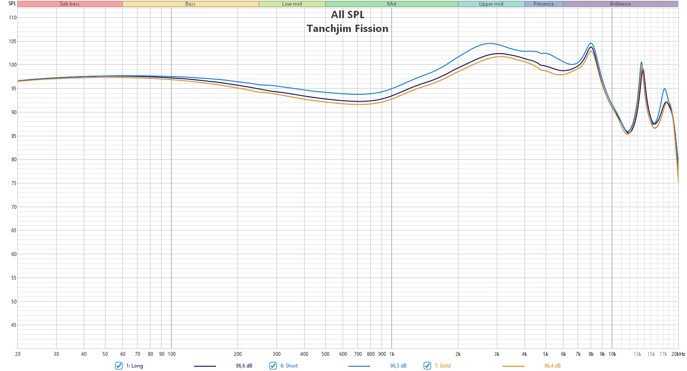
Task: Click the "All SPL" graph title
Action: [x=348, y=15]
